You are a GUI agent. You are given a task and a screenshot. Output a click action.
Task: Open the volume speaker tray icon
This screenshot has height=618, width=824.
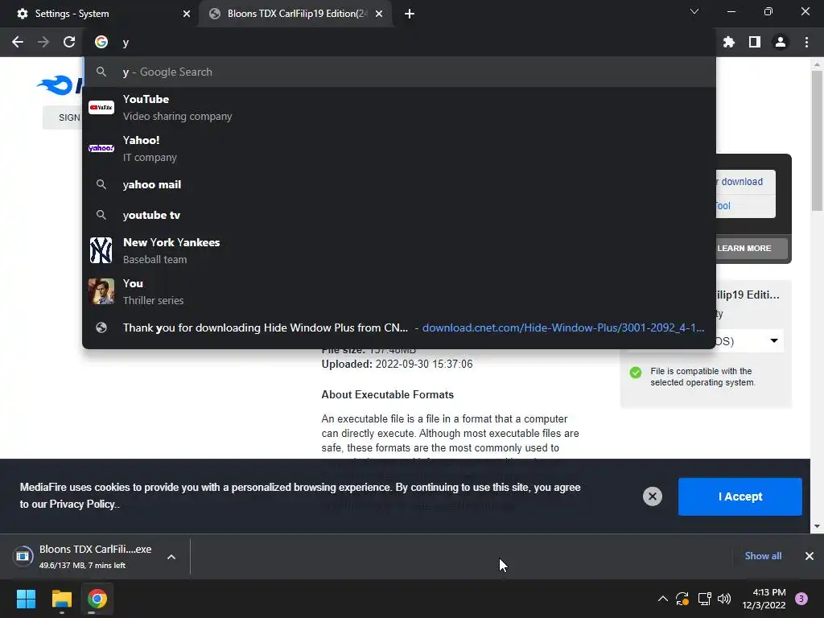coord(724,599)
